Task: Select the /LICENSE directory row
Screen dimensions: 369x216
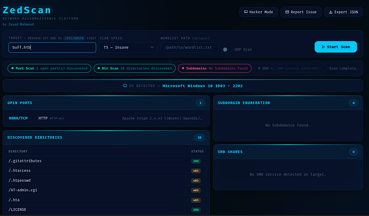Action: [x=106, y=210]
